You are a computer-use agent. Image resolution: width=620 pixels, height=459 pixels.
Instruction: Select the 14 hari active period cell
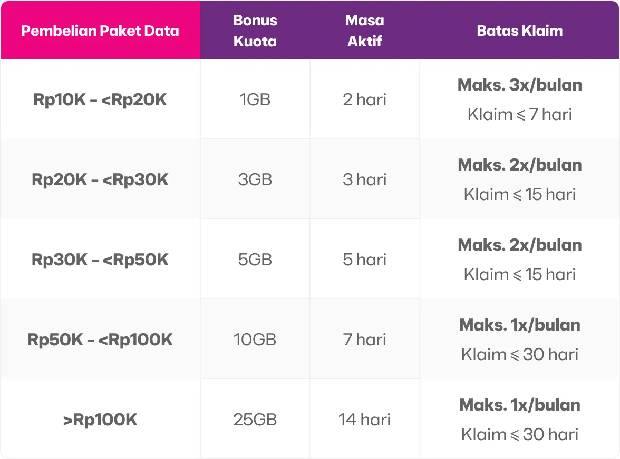[x=365, y=420]
